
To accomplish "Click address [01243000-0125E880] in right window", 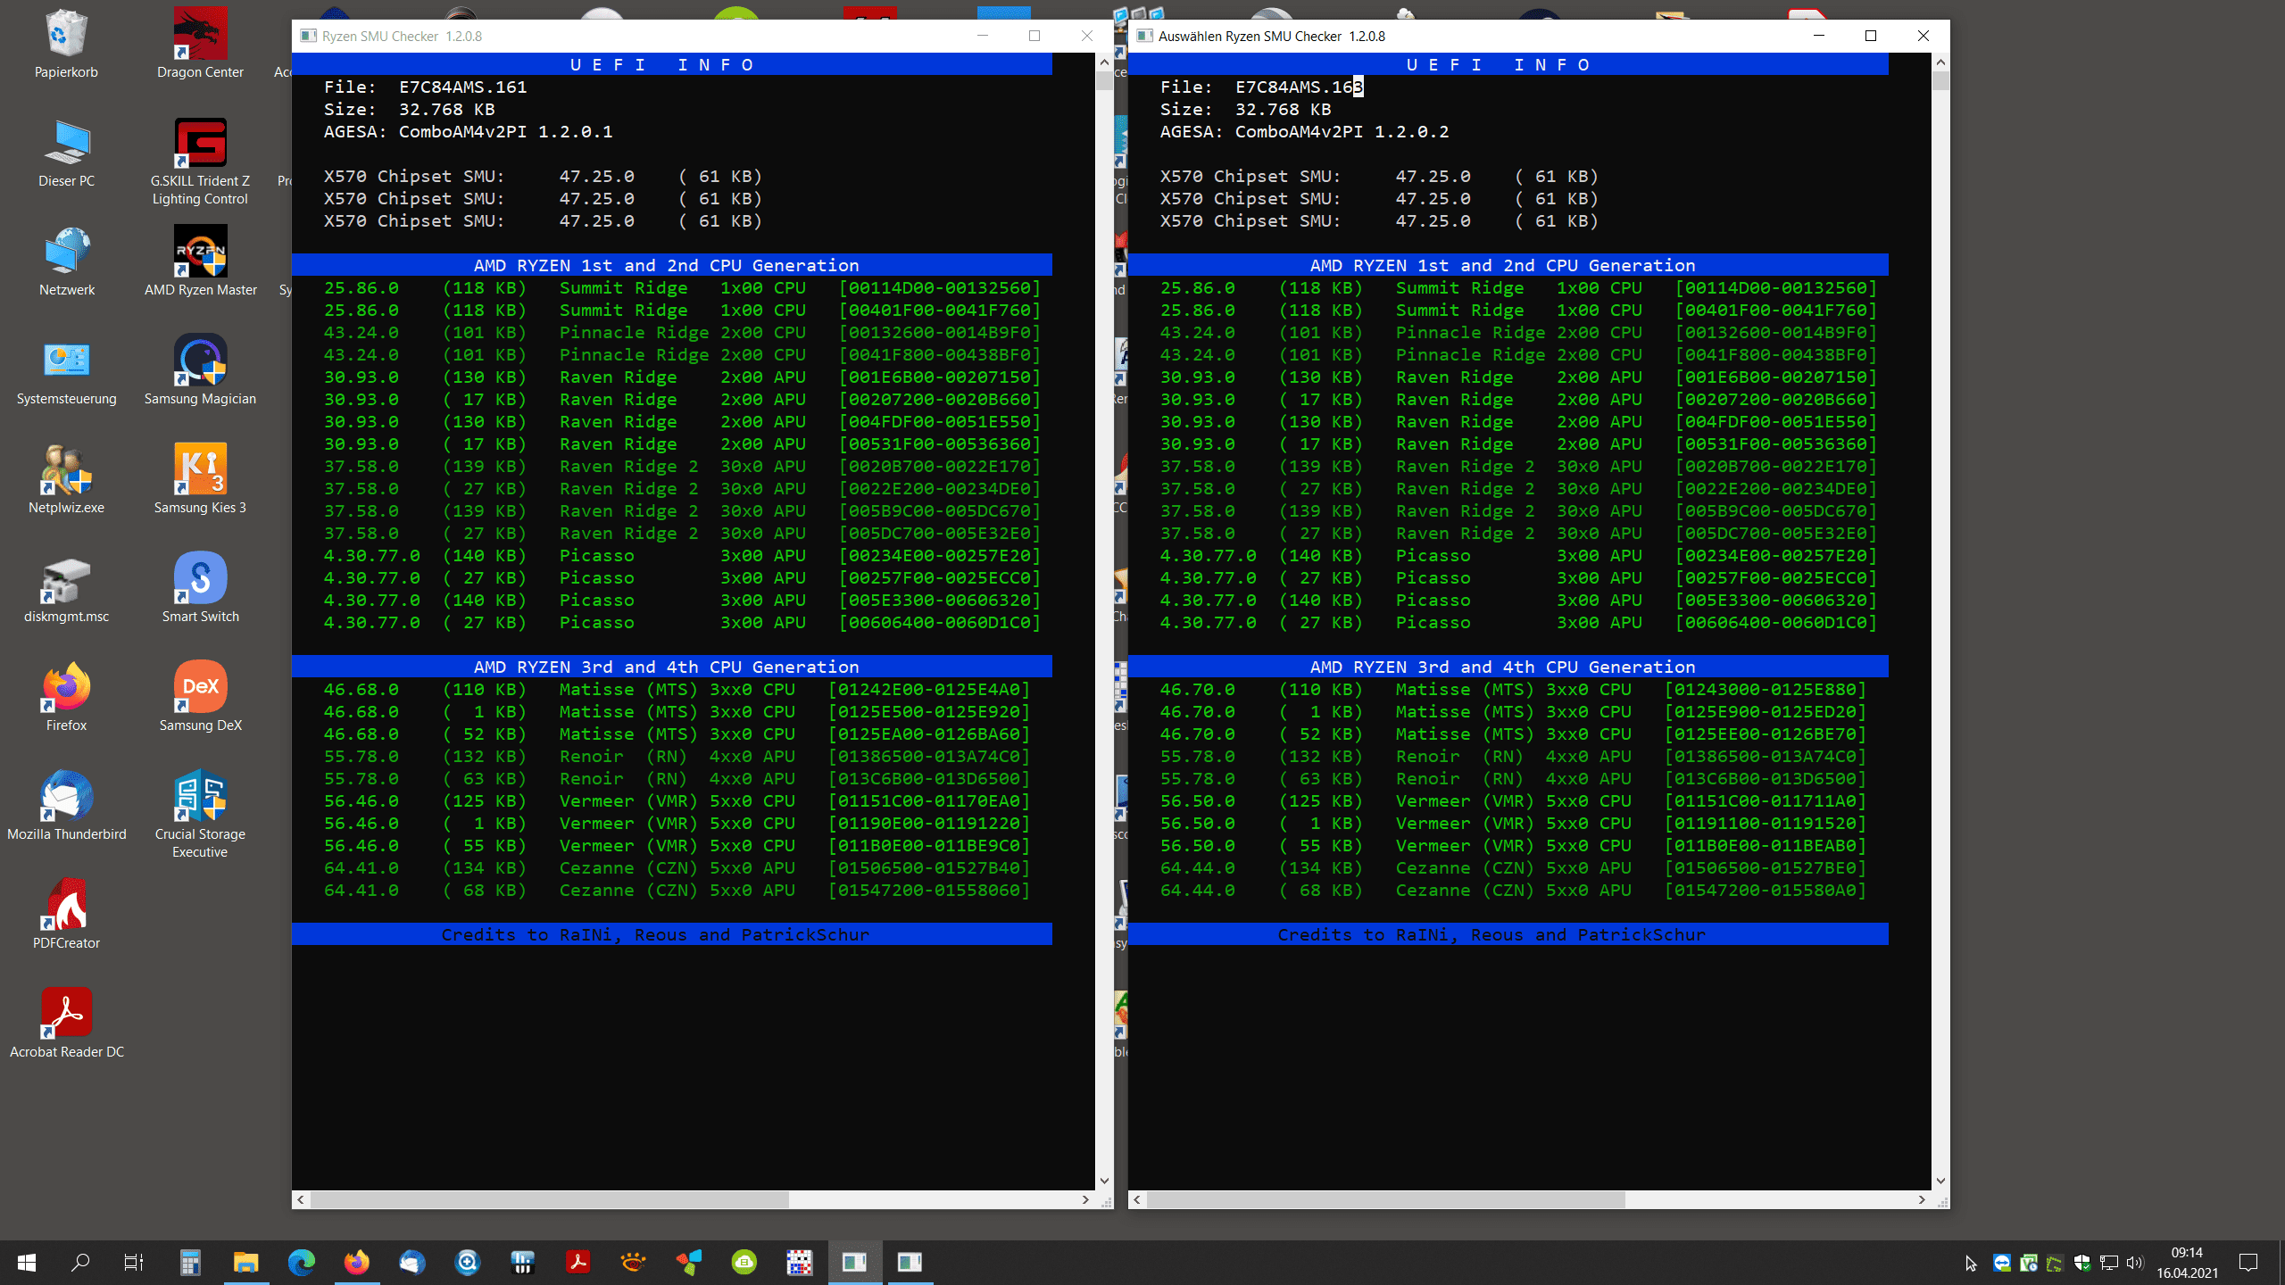I will [x=1766, y=689].
